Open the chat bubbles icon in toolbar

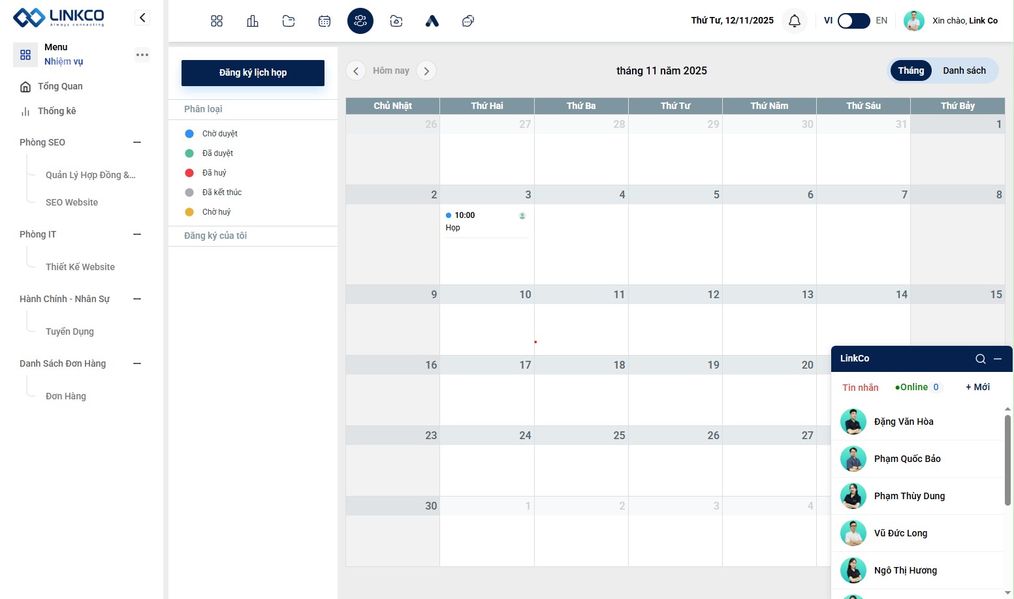(x=468, y=21)
